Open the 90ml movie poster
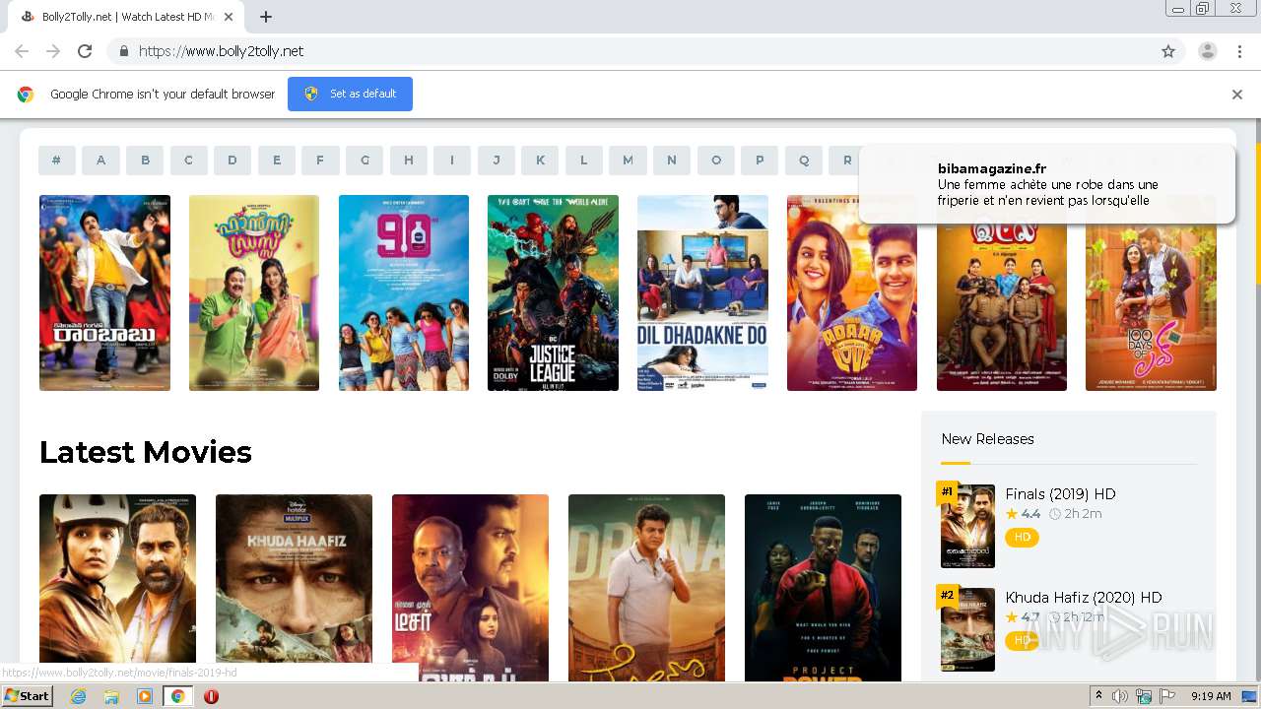 404,292
